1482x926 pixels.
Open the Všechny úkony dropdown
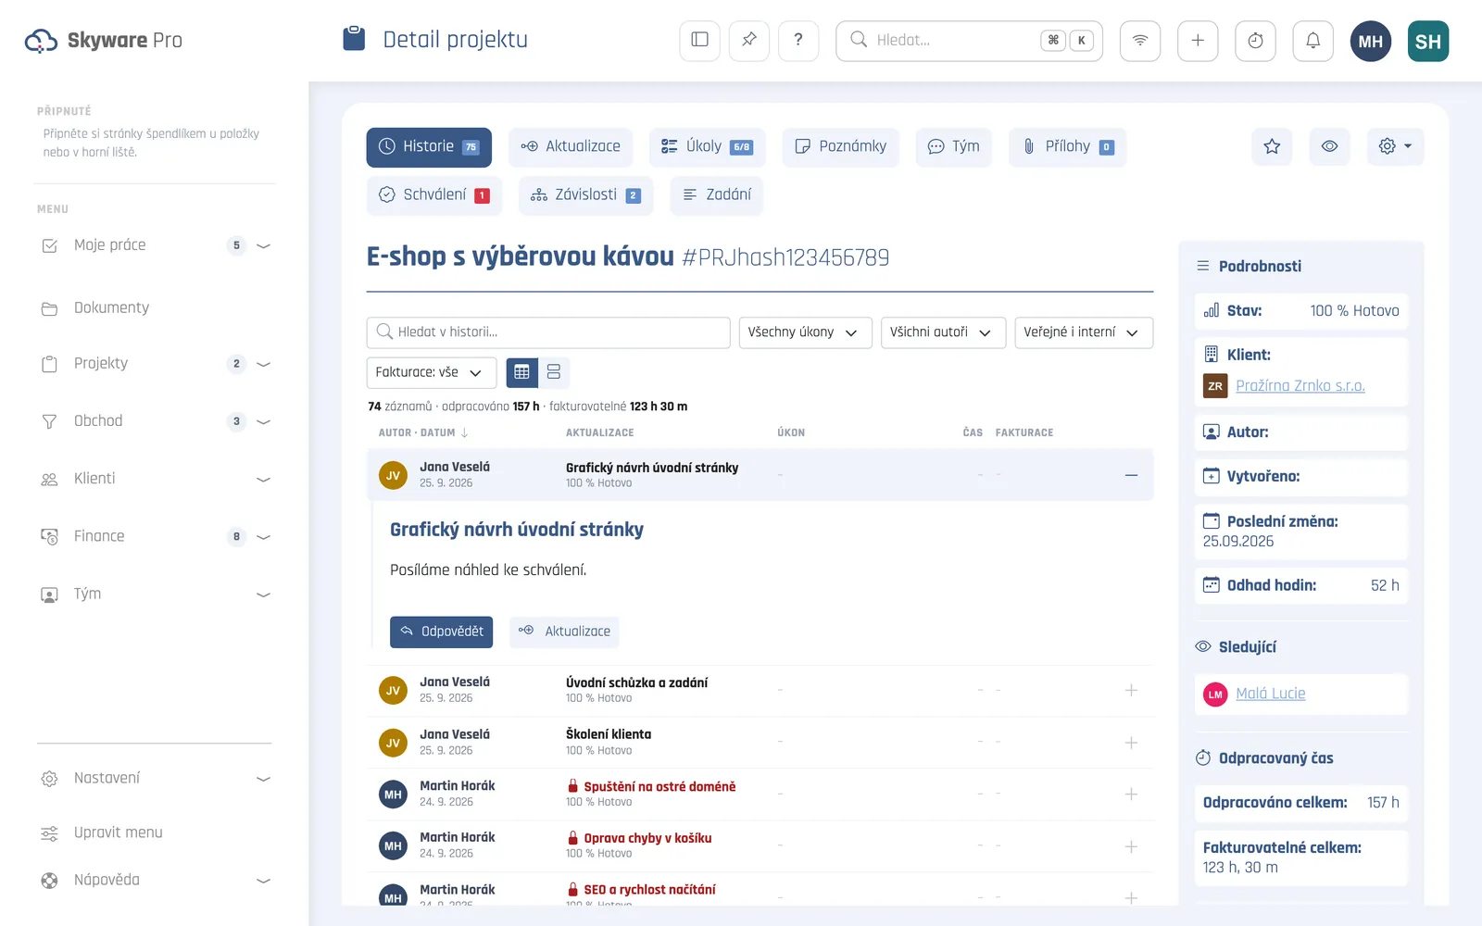tap(805, 332)
